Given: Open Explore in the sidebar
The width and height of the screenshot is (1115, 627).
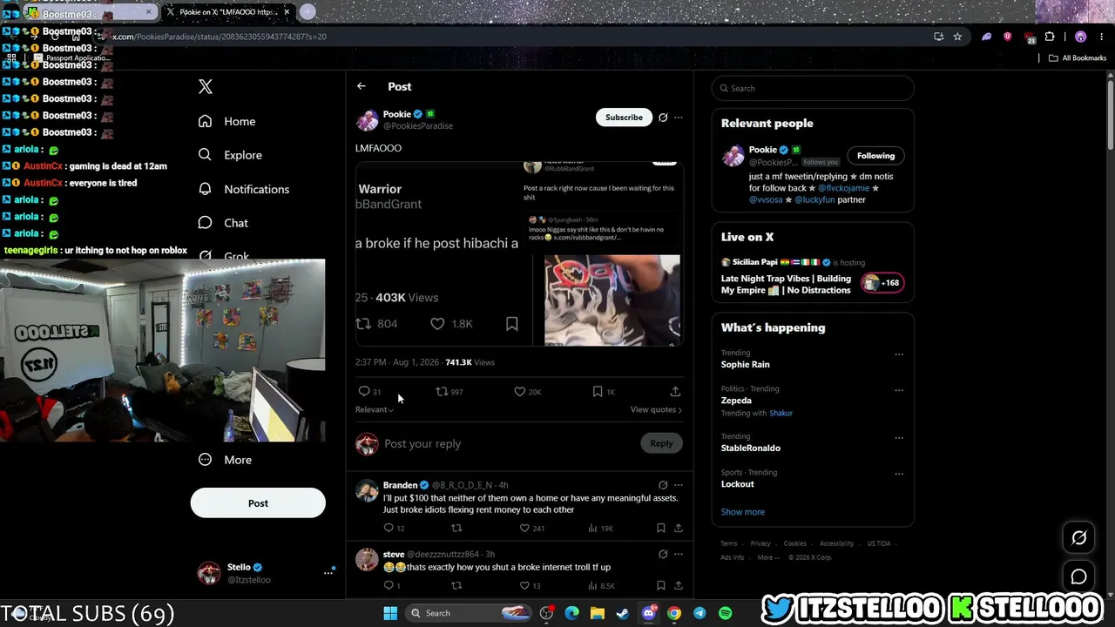Looking at the screenshot, I should [230, 155].
